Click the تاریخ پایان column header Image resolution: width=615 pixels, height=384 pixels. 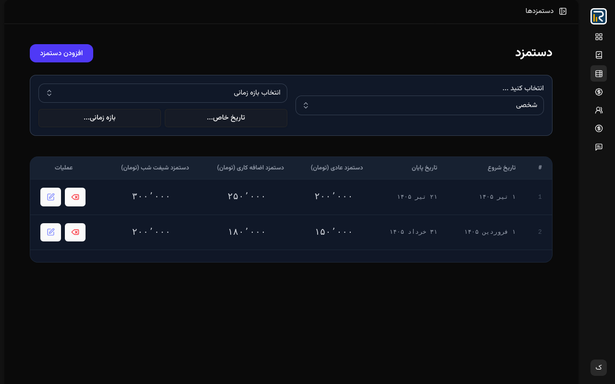424,168
